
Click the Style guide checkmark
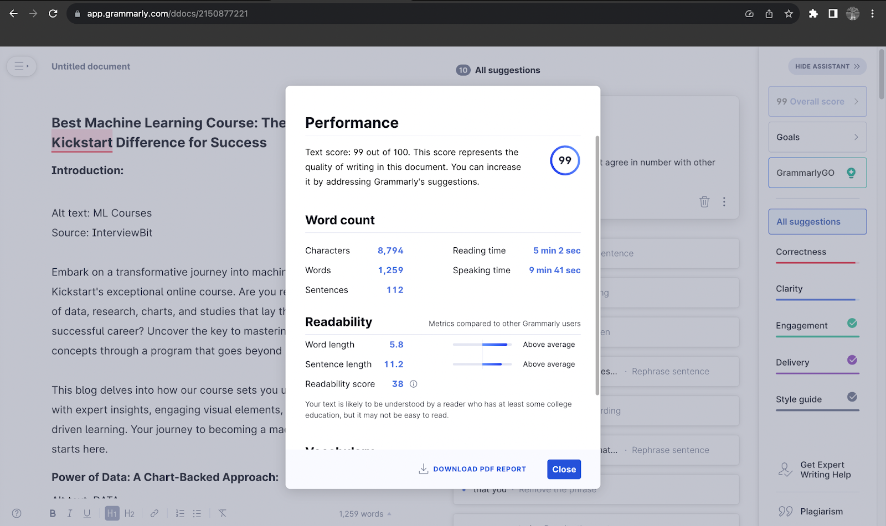click(852, 397)
